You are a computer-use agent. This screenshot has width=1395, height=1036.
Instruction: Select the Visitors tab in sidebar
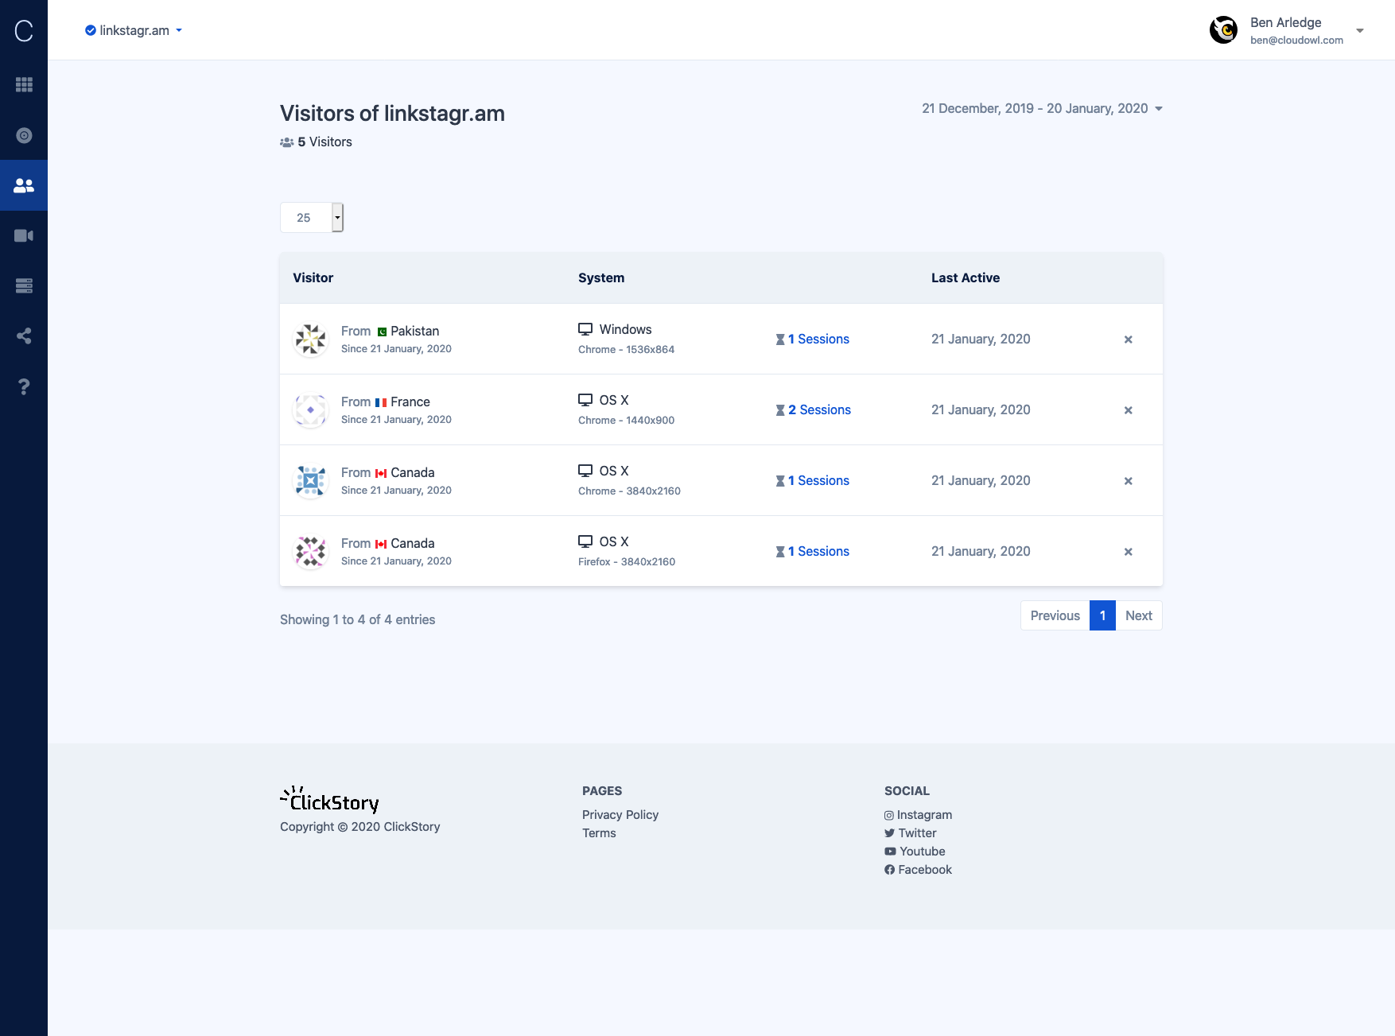pos(24,185)
